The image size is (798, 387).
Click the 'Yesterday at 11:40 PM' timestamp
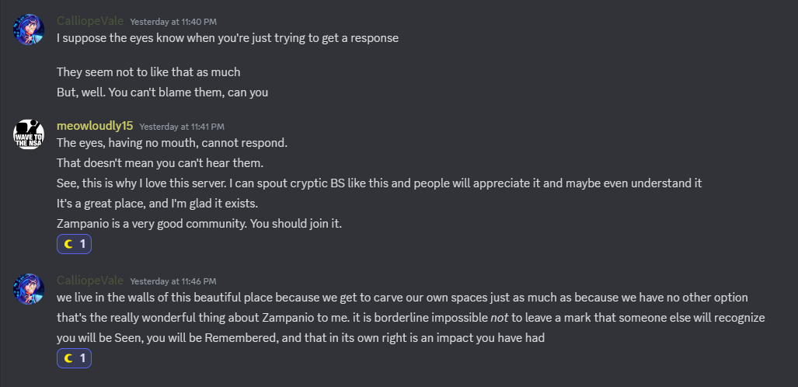173,21
